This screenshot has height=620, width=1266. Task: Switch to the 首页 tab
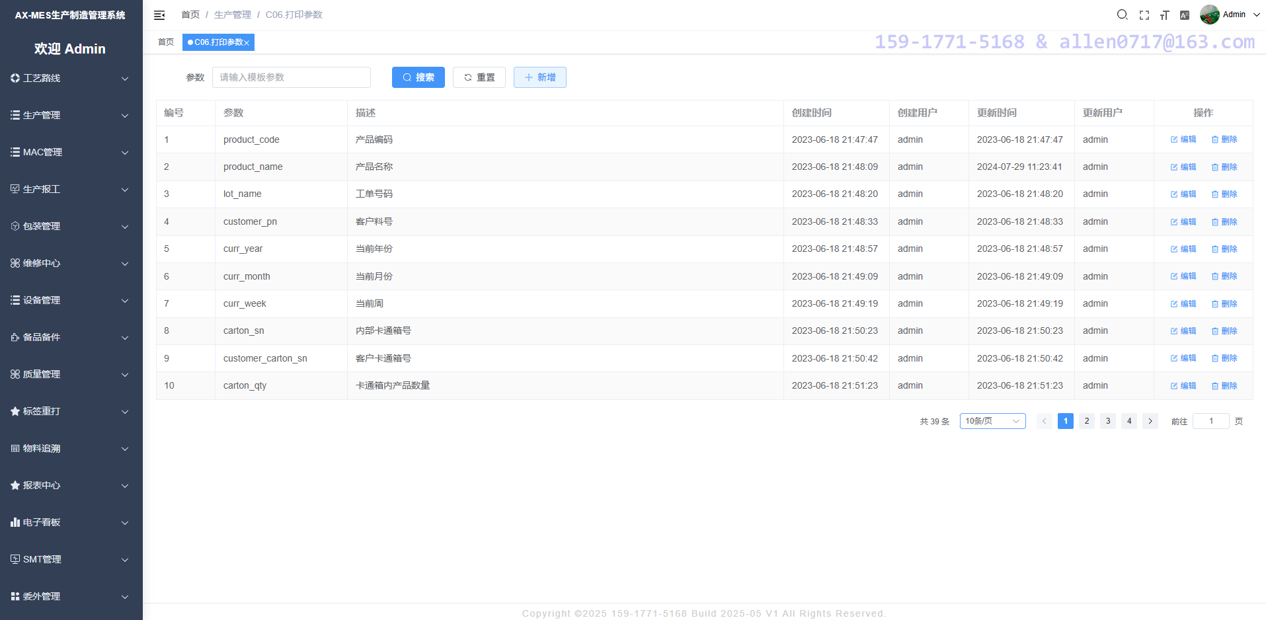click(x=166, y=42)
